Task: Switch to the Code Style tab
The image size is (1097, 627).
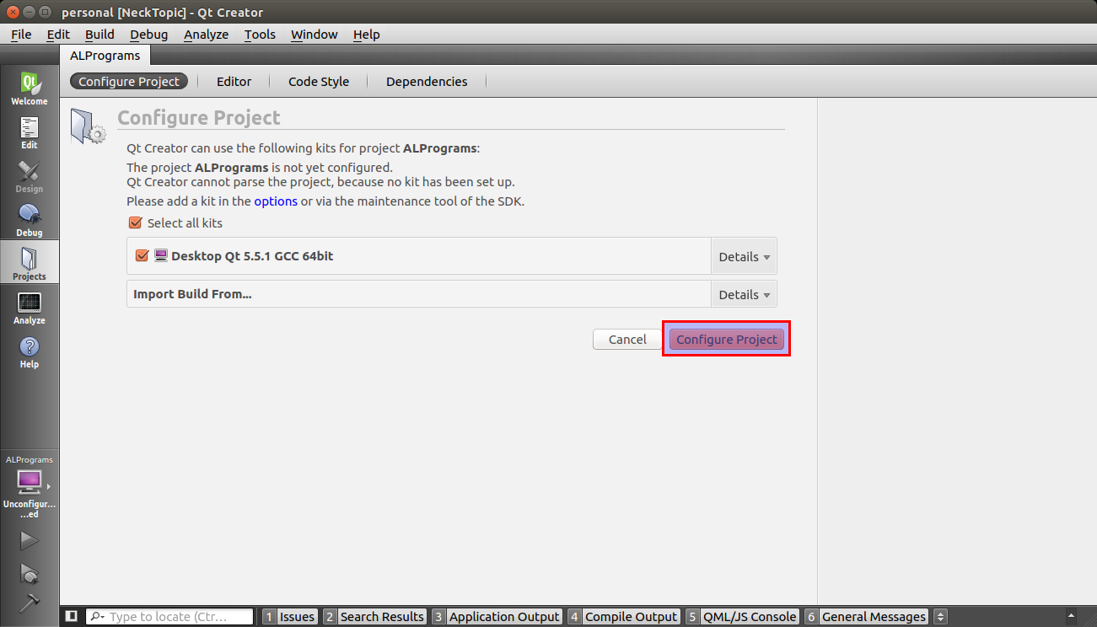Action: (319, 82)
